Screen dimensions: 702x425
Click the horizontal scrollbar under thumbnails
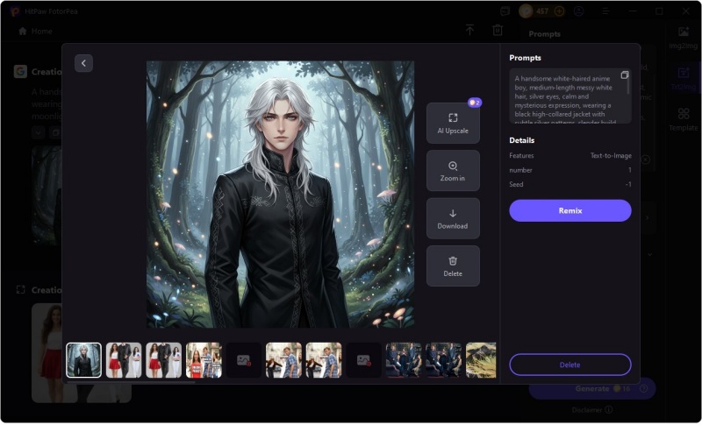131,382
